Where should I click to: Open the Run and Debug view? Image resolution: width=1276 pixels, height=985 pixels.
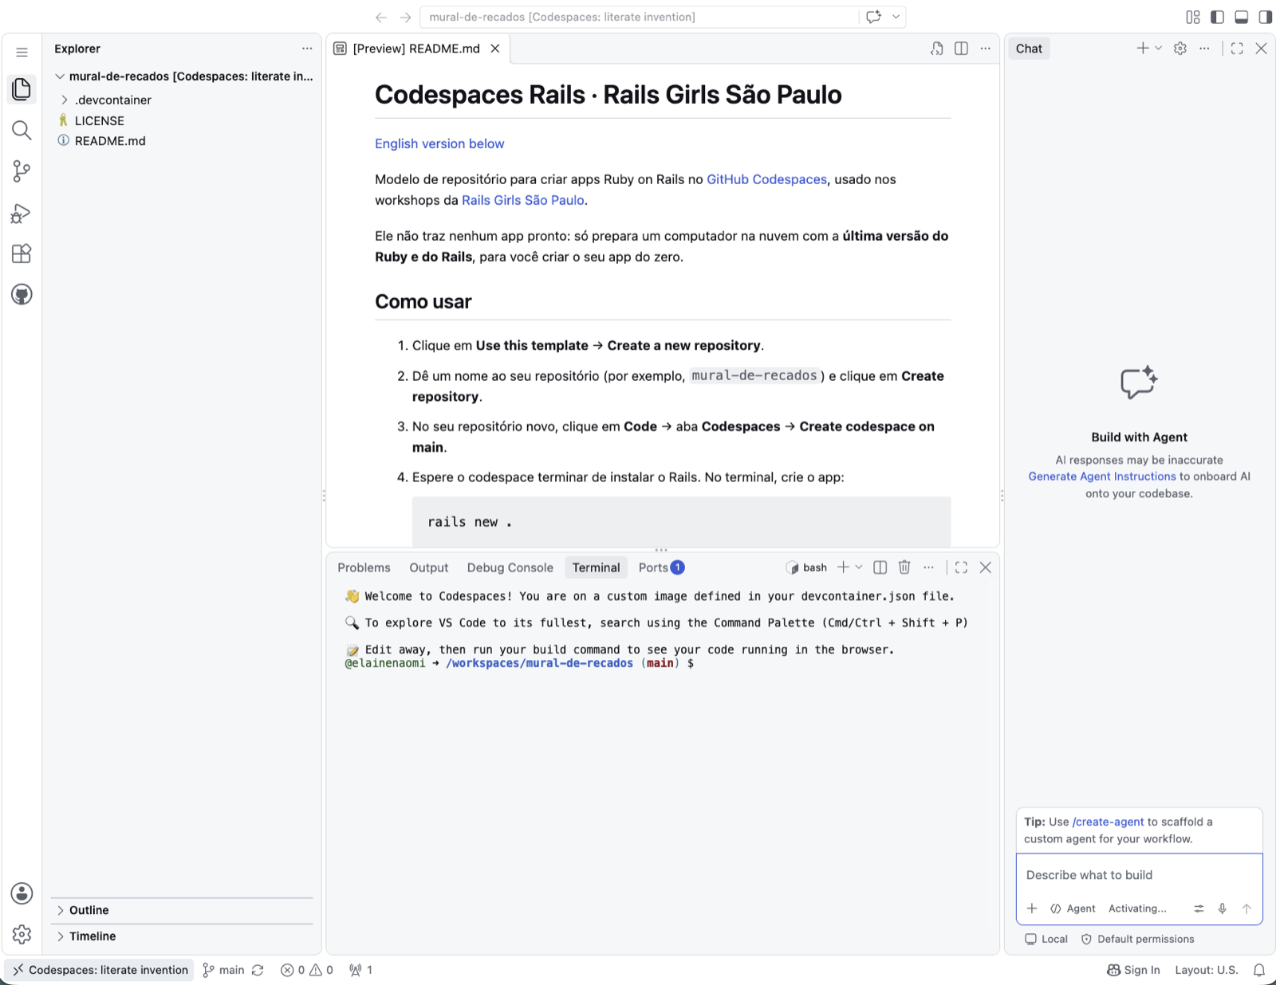click(x=22, y=213)
